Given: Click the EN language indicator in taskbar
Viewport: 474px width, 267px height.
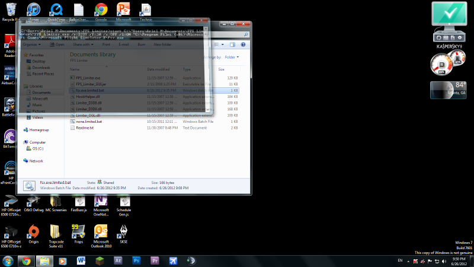Looking at the screenshot, I should point(400,260).
